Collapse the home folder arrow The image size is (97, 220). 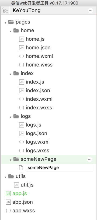11,31
